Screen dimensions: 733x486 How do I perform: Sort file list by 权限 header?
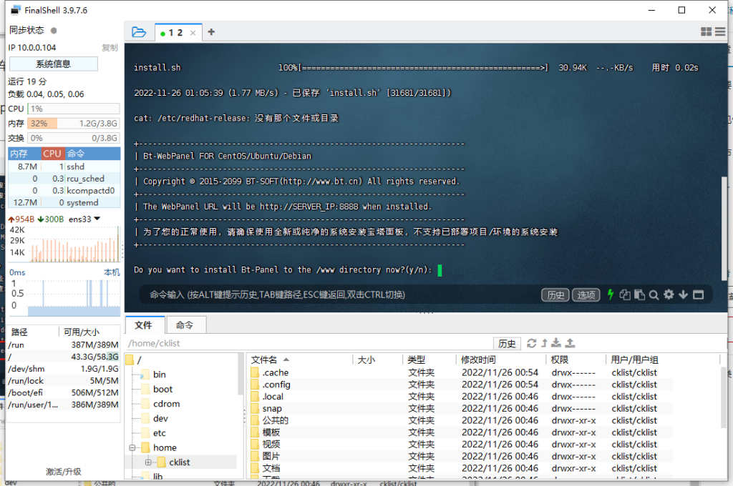[x=576, y=360]
